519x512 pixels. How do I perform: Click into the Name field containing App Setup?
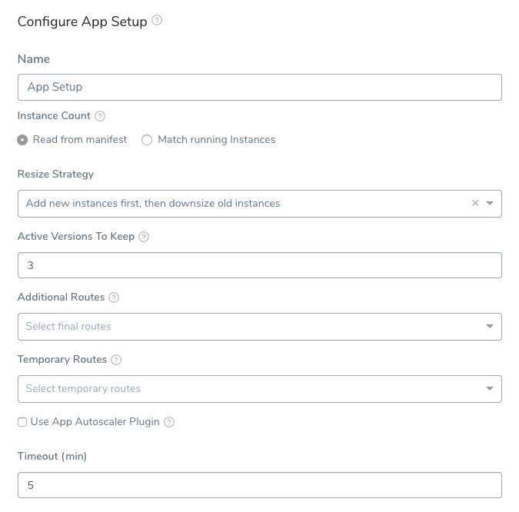point(260,87)
